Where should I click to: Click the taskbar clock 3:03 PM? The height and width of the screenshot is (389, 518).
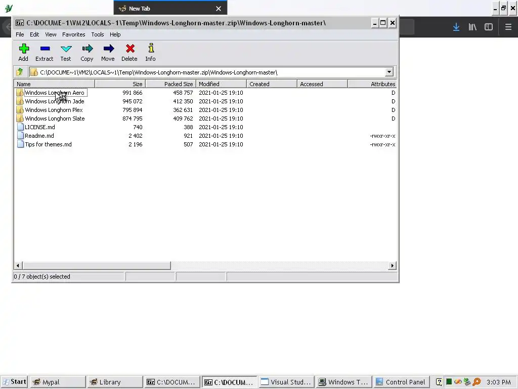pyautogui.click(x=498, y=382)
